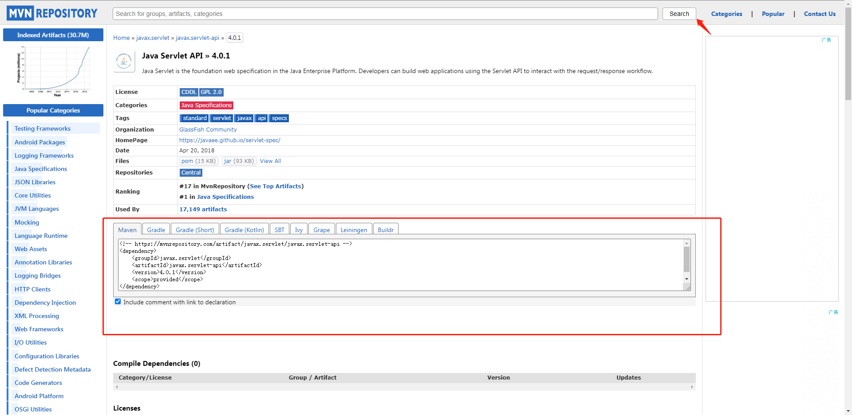This screenshot has width=852, height=415.
Task: Open the Categories top menu link
Action: tap(727, 14)
